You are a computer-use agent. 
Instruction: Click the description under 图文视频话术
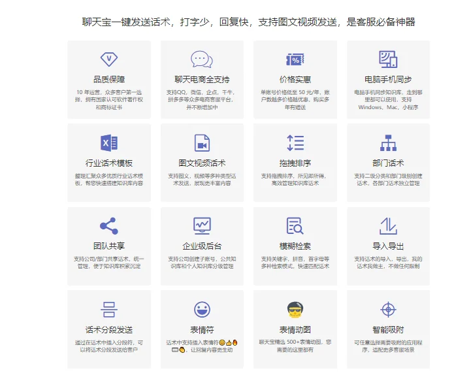coord(202,180)
